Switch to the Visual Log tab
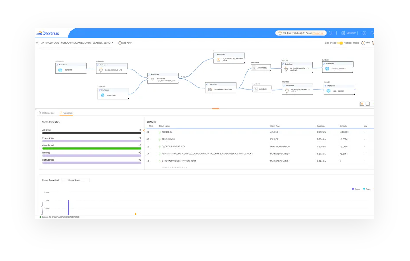 (67, 113)
